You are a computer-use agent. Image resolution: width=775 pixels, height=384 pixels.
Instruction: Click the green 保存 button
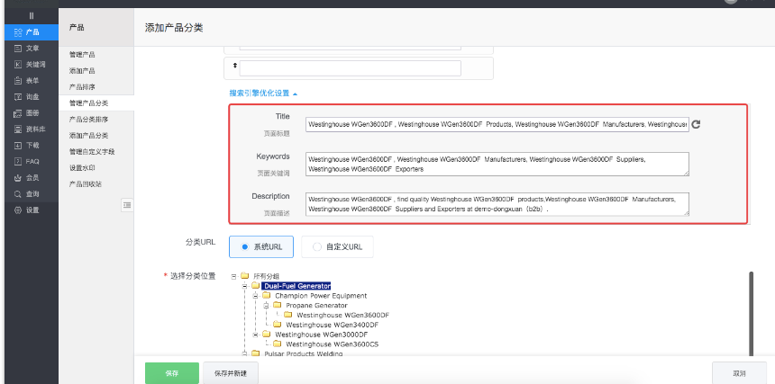click(x=171, y=372)
